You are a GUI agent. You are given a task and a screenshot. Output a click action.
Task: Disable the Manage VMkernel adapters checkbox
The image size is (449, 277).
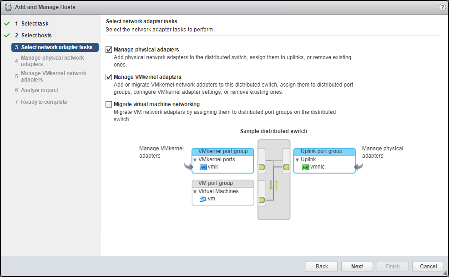(108, 77)
